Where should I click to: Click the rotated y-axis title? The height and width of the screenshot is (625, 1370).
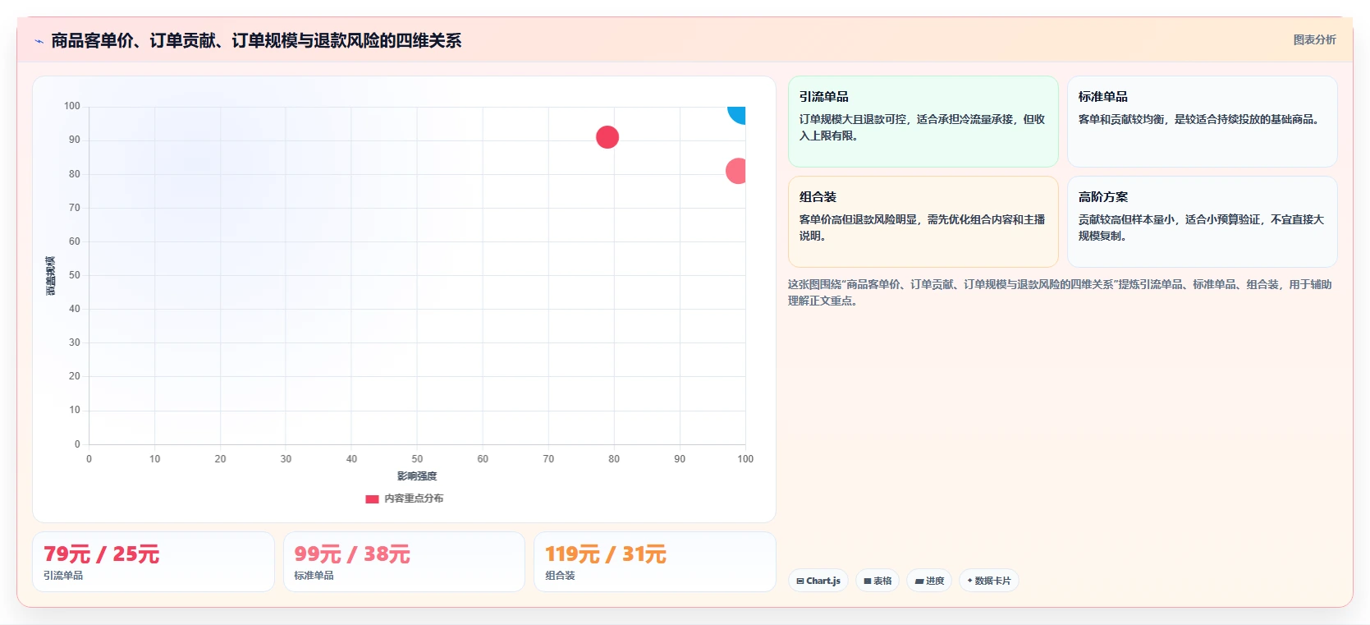pyautogui.click(x=51, y=276)
